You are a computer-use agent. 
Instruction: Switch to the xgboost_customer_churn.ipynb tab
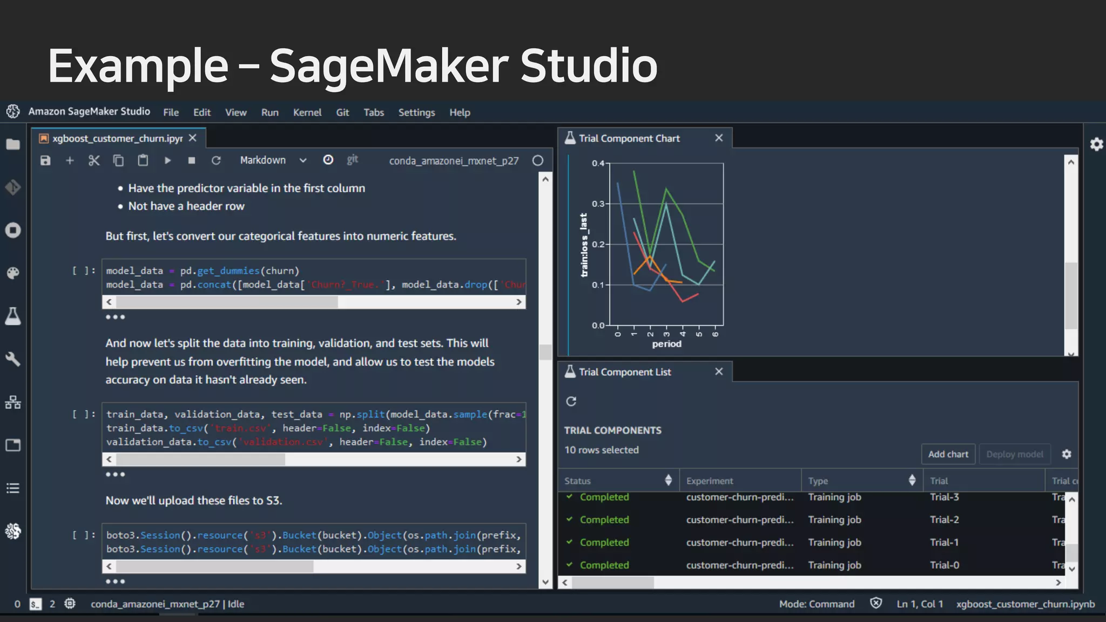[117, 139]
